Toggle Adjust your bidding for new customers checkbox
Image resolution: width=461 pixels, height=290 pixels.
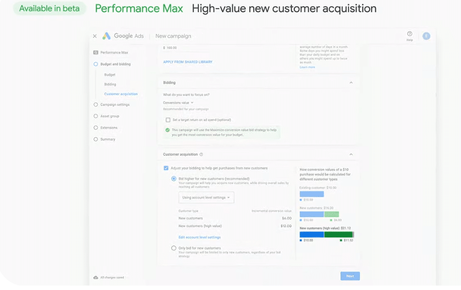click(x=166, y=168)
